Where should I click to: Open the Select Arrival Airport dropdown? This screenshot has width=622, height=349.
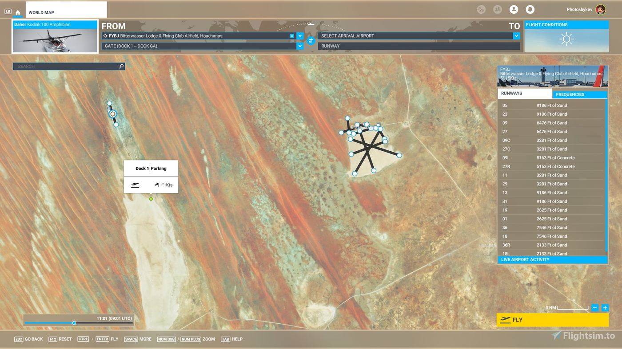pos(516,36)
